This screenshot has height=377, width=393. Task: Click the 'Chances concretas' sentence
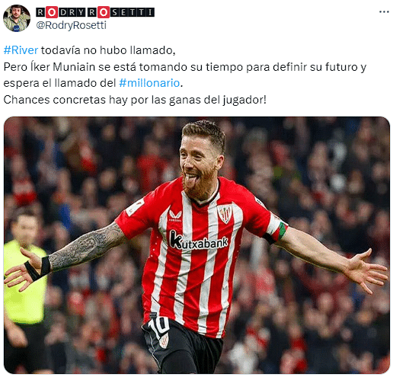click(135, 100)
